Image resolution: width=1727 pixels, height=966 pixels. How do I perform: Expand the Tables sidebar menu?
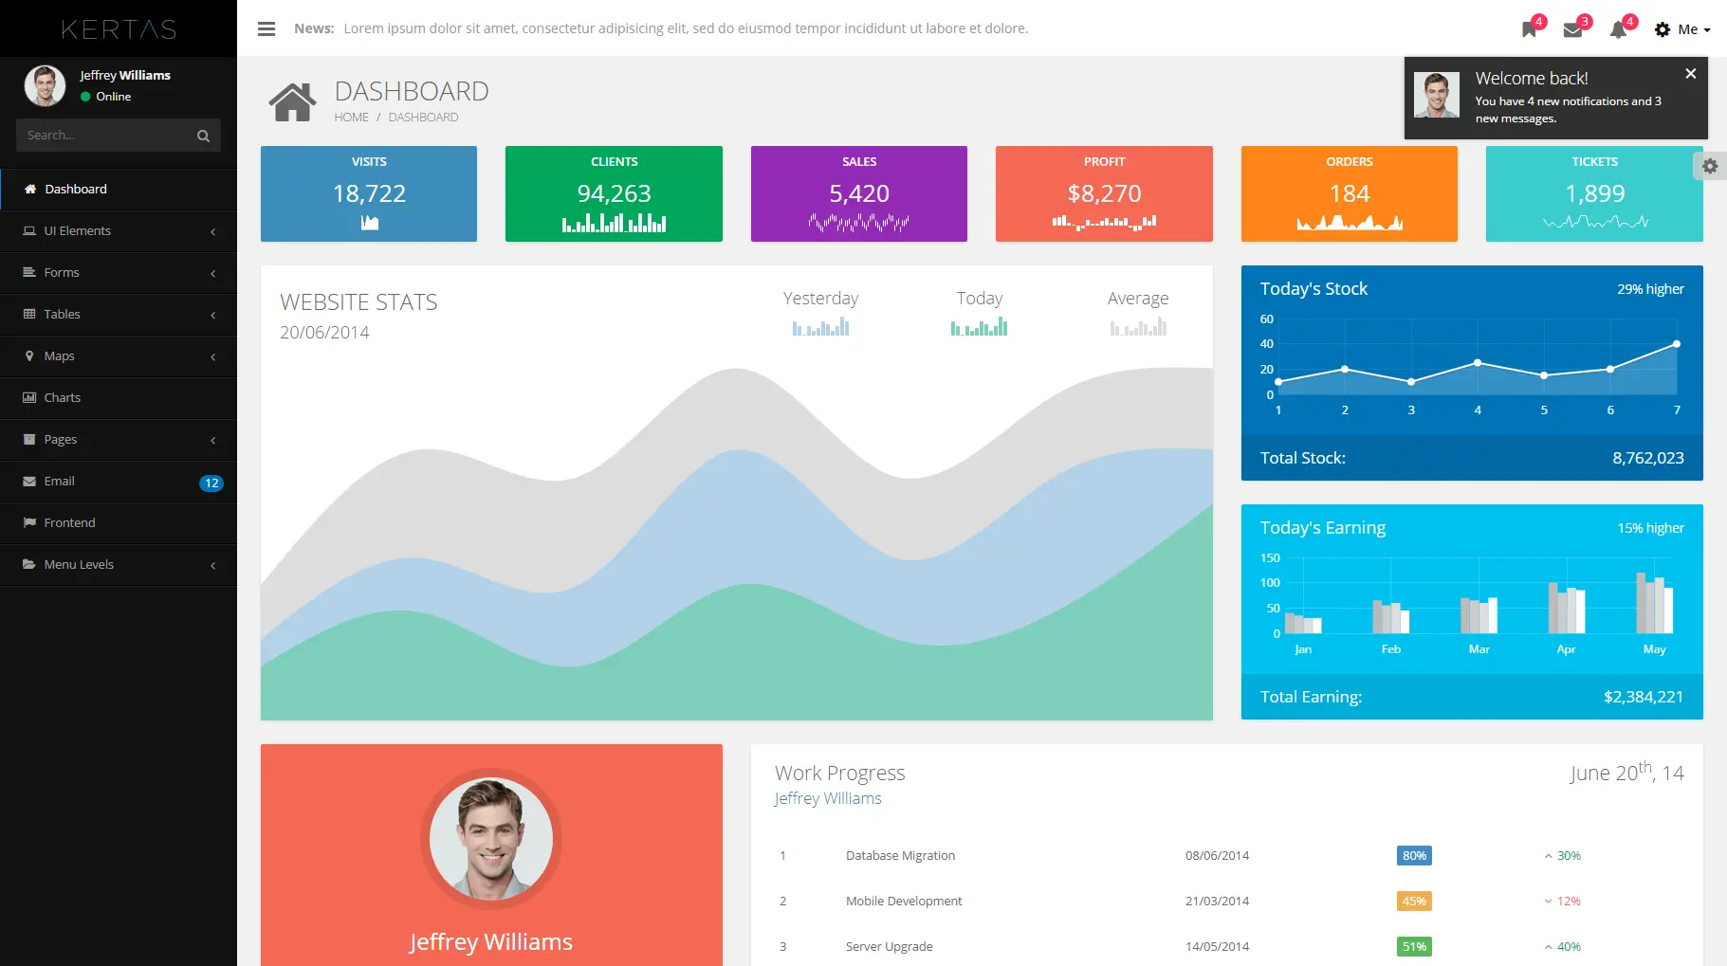pos(119,314)
